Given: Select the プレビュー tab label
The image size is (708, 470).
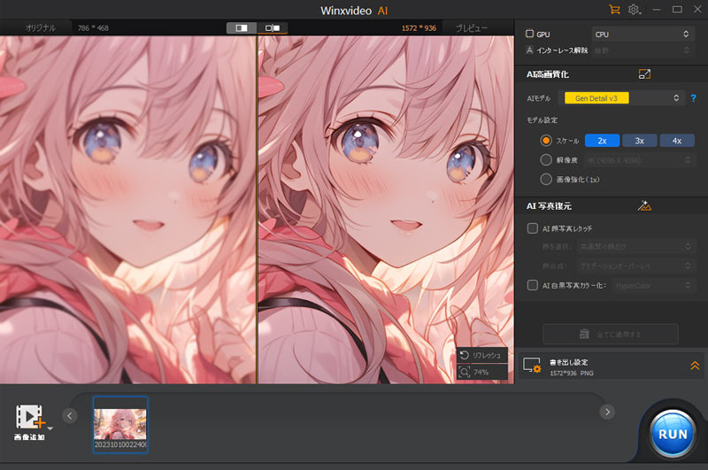Looking at the screenshot, I should click(x=471, y=28).
